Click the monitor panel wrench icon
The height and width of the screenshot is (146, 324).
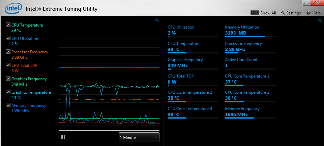(x=320, y=20)
